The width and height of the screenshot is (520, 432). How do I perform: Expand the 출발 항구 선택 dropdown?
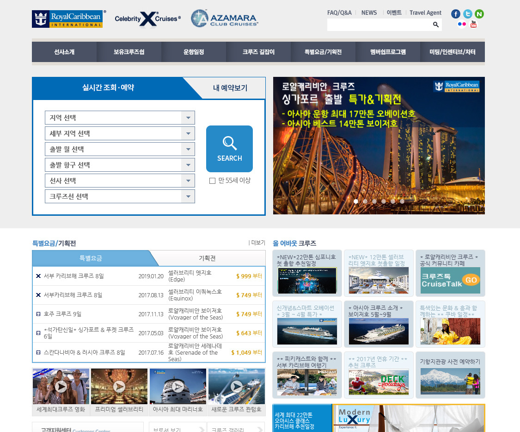[120, 165]
